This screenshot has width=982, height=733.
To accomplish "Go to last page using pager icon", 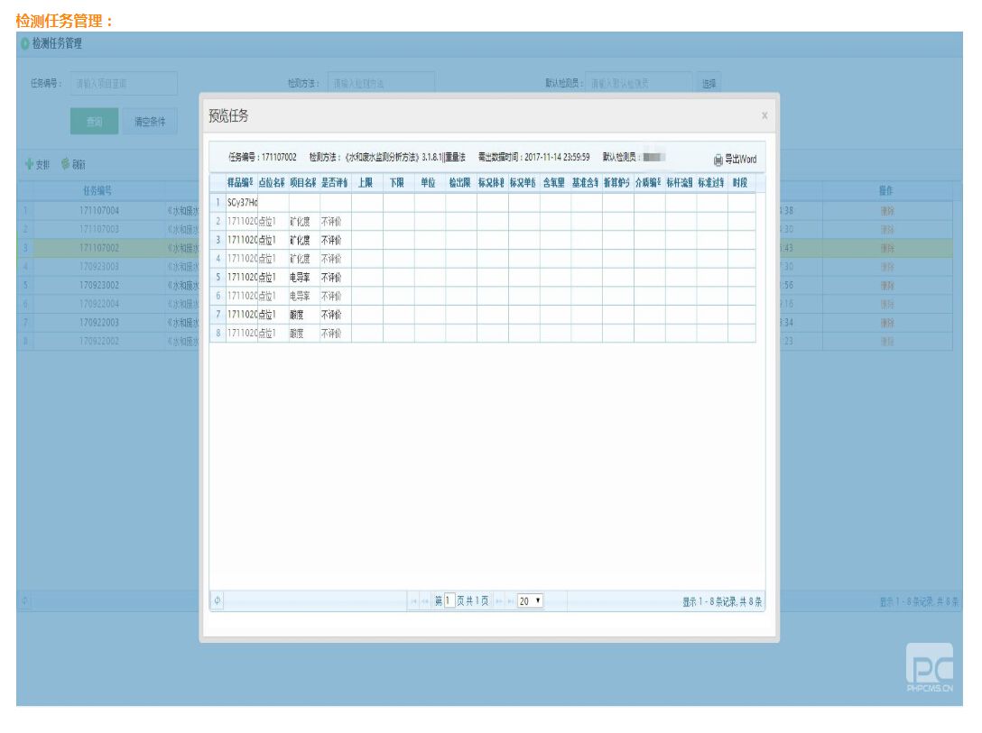I will [x=509, y=601].
